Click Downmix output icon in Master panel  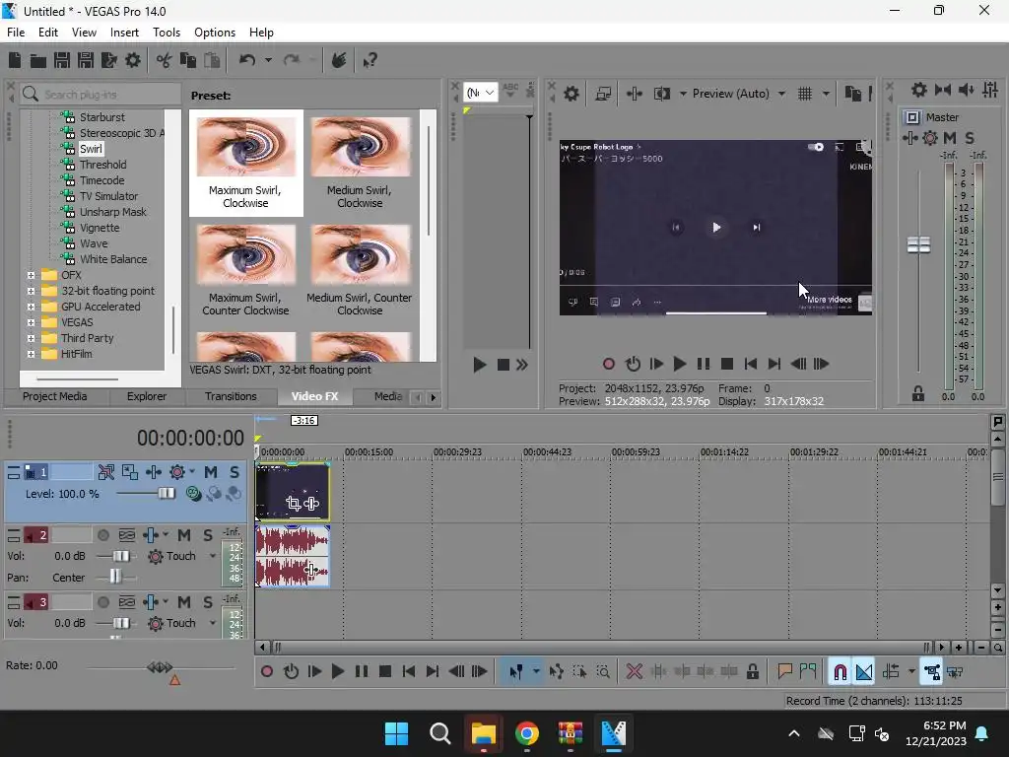(x=943, y=90)
